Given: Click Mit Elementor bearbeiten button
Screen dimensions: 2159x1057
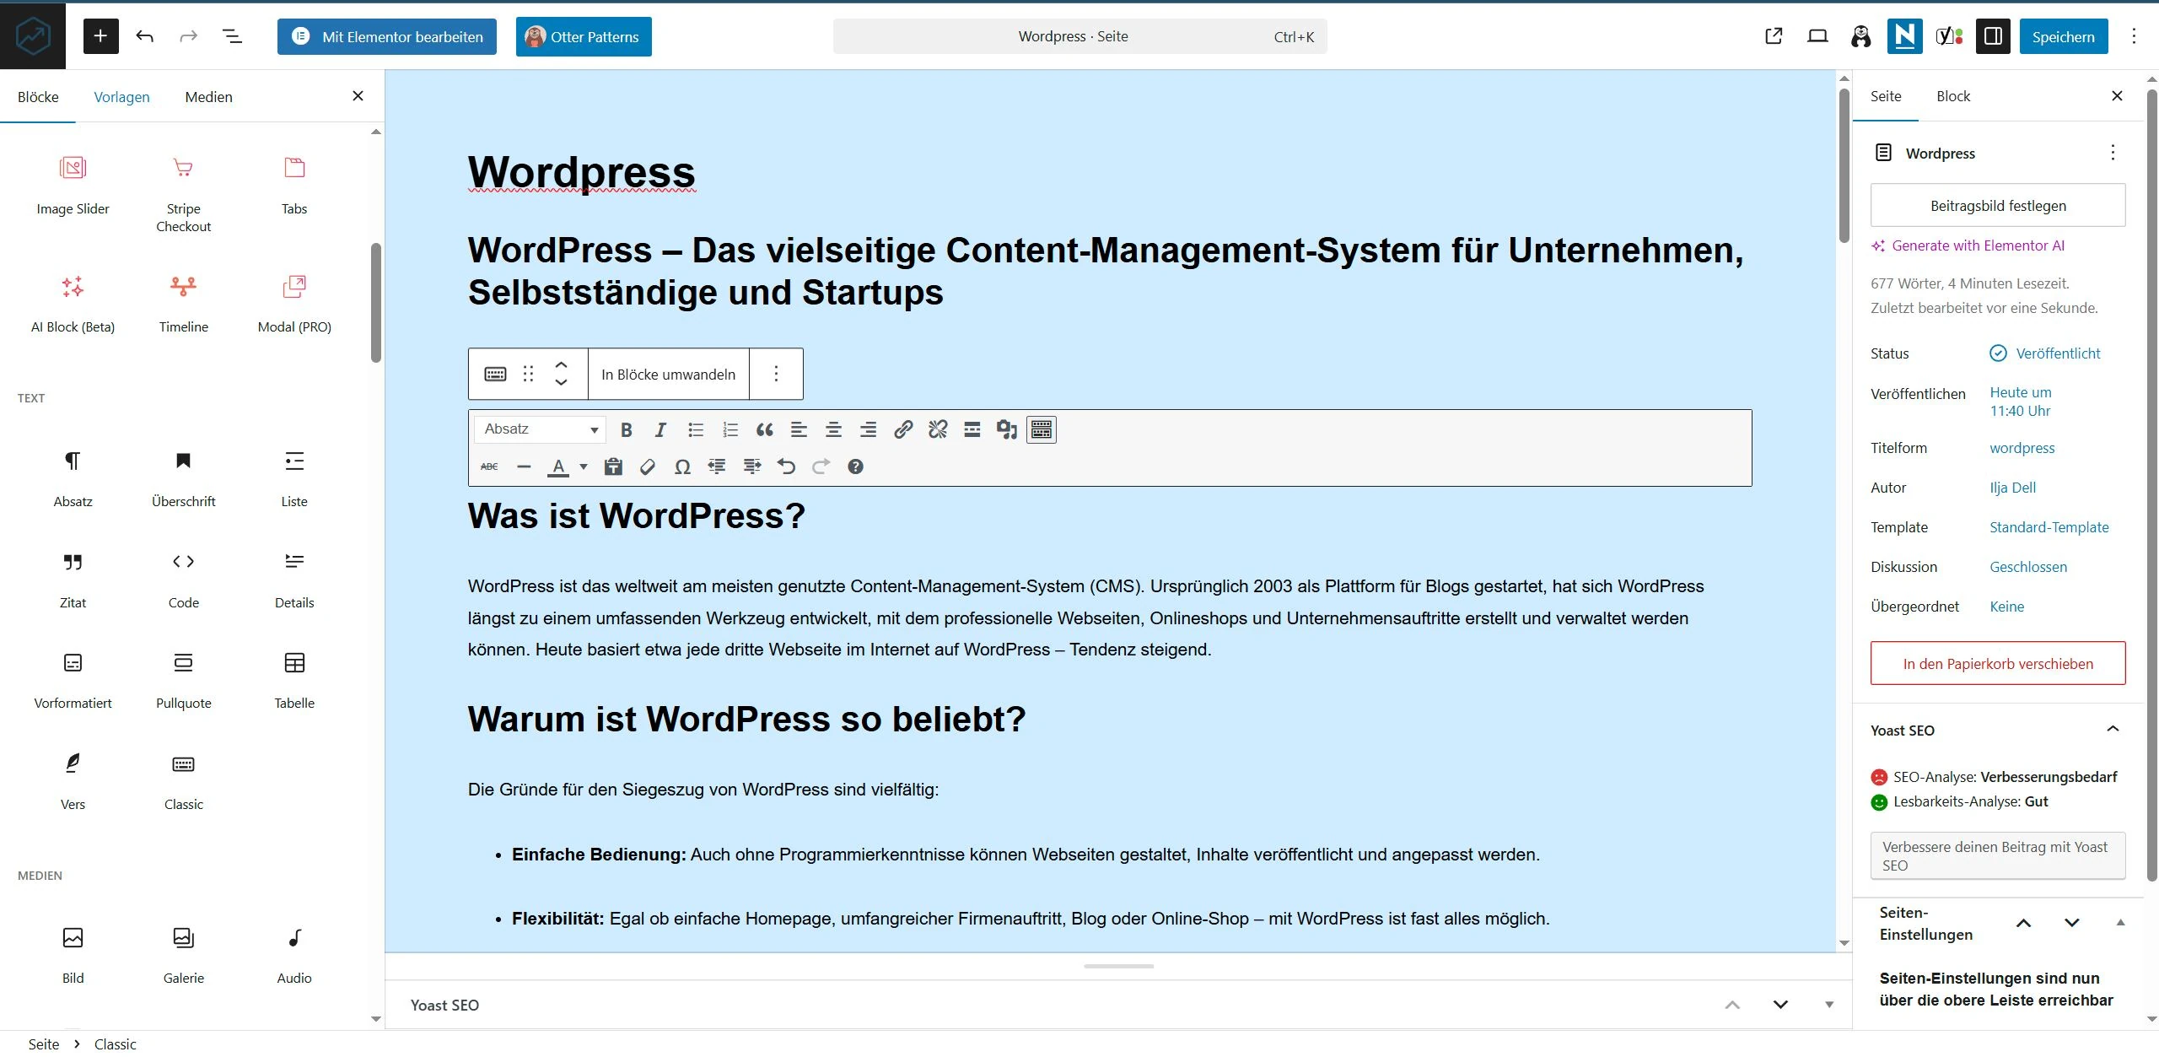Looking at the screenshot, I should tap(387, 36).
